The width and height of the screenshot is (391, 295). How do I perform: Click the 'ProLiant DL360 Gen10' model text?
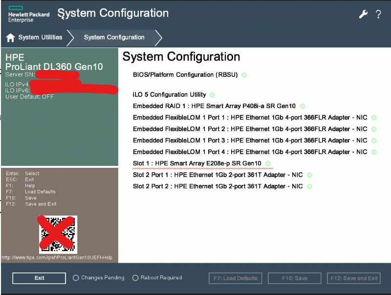(x=54, y=67)
